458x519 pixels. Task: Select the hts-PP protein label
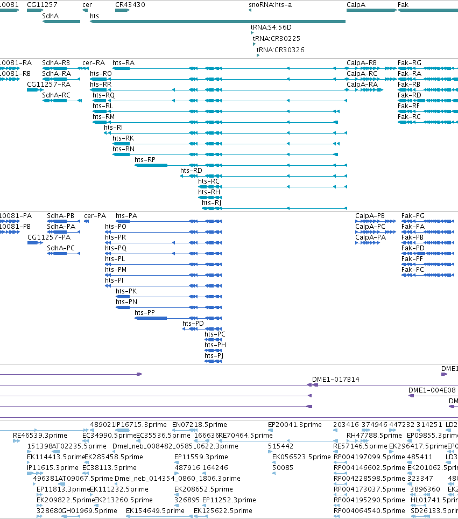[145, 312]
